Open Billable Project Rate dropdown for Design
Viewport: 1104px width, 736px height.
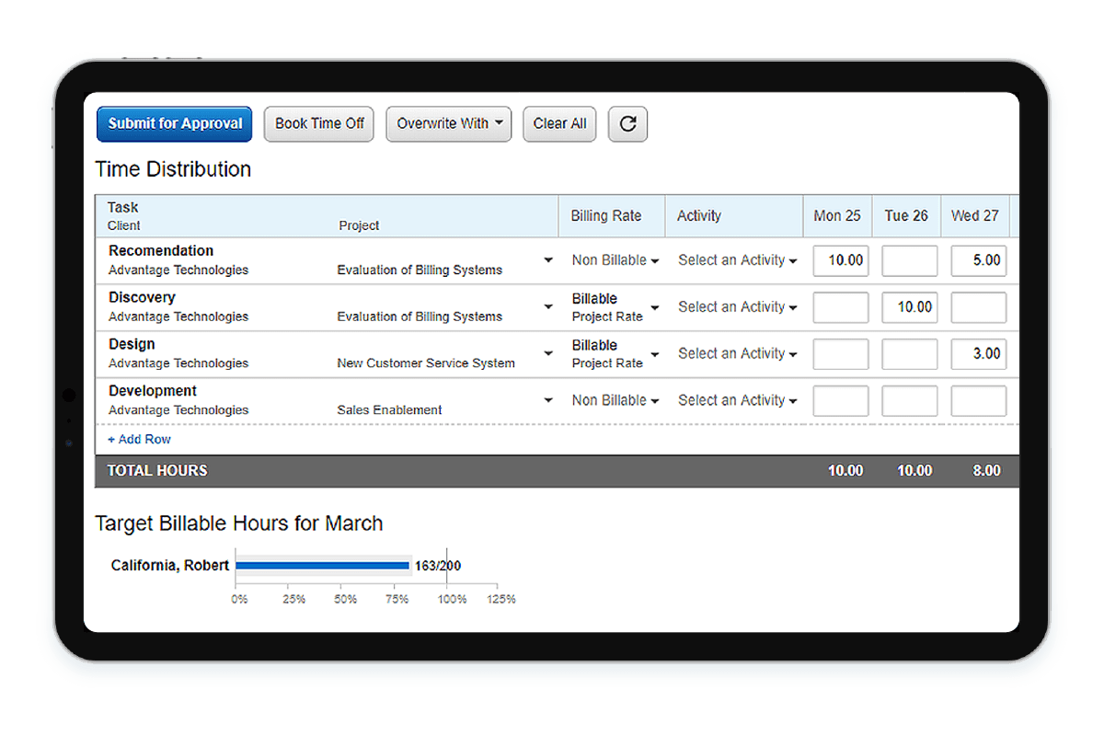(615, 354)
